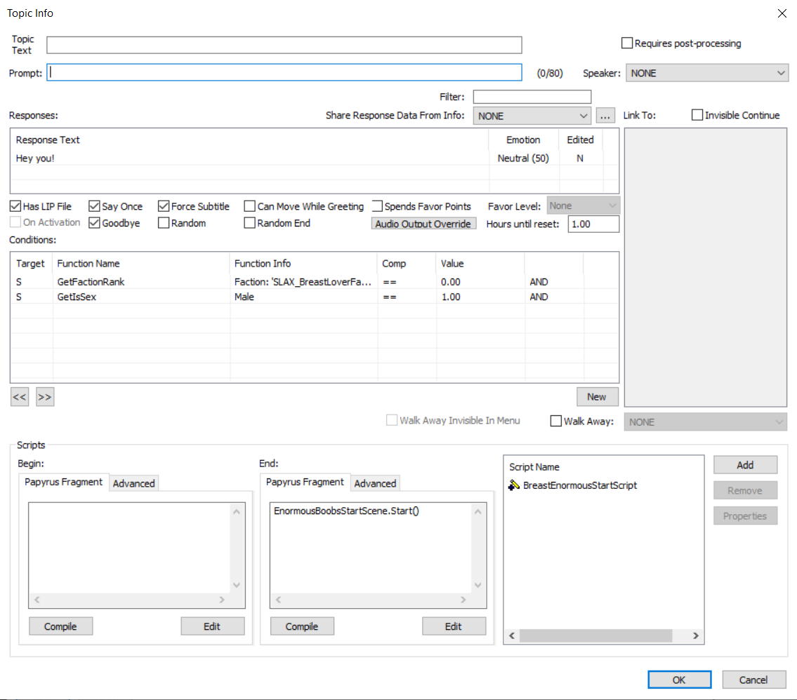This screenshot has height=700, width=797.
Task: Click the Emotion column header
Action: click(523, 140)
